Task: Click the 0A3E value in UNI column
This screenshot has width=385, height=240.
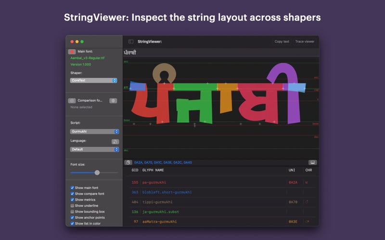Action: click(293, 222)
